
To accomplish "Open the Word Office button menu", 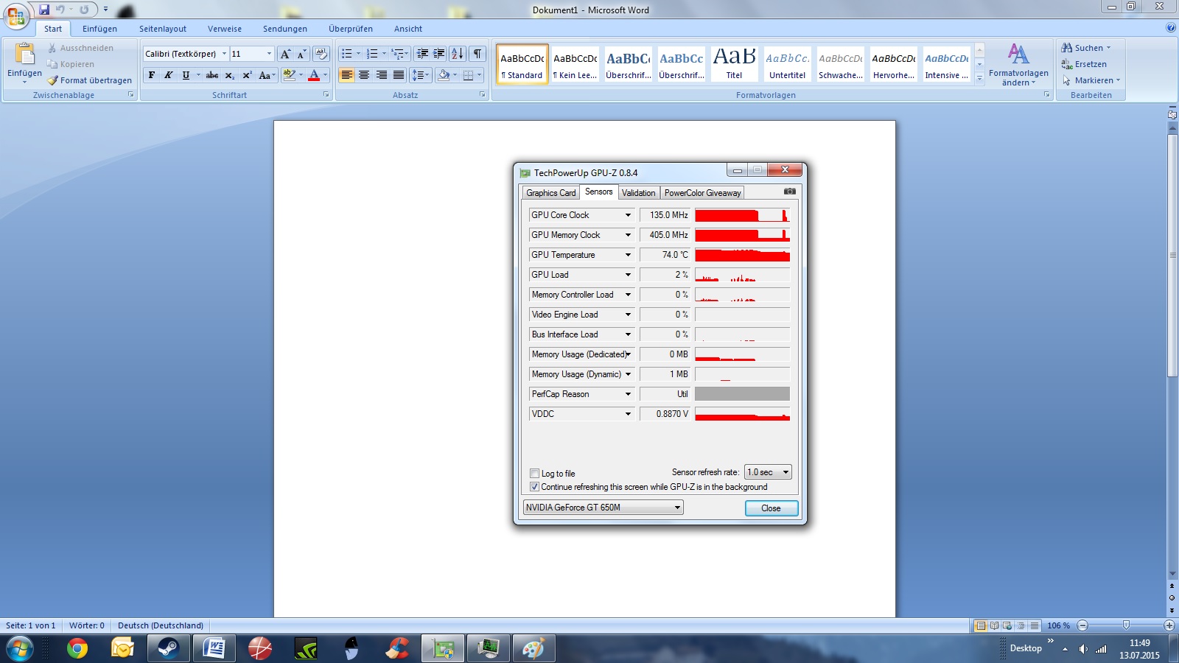I will [x=16, y=15].
